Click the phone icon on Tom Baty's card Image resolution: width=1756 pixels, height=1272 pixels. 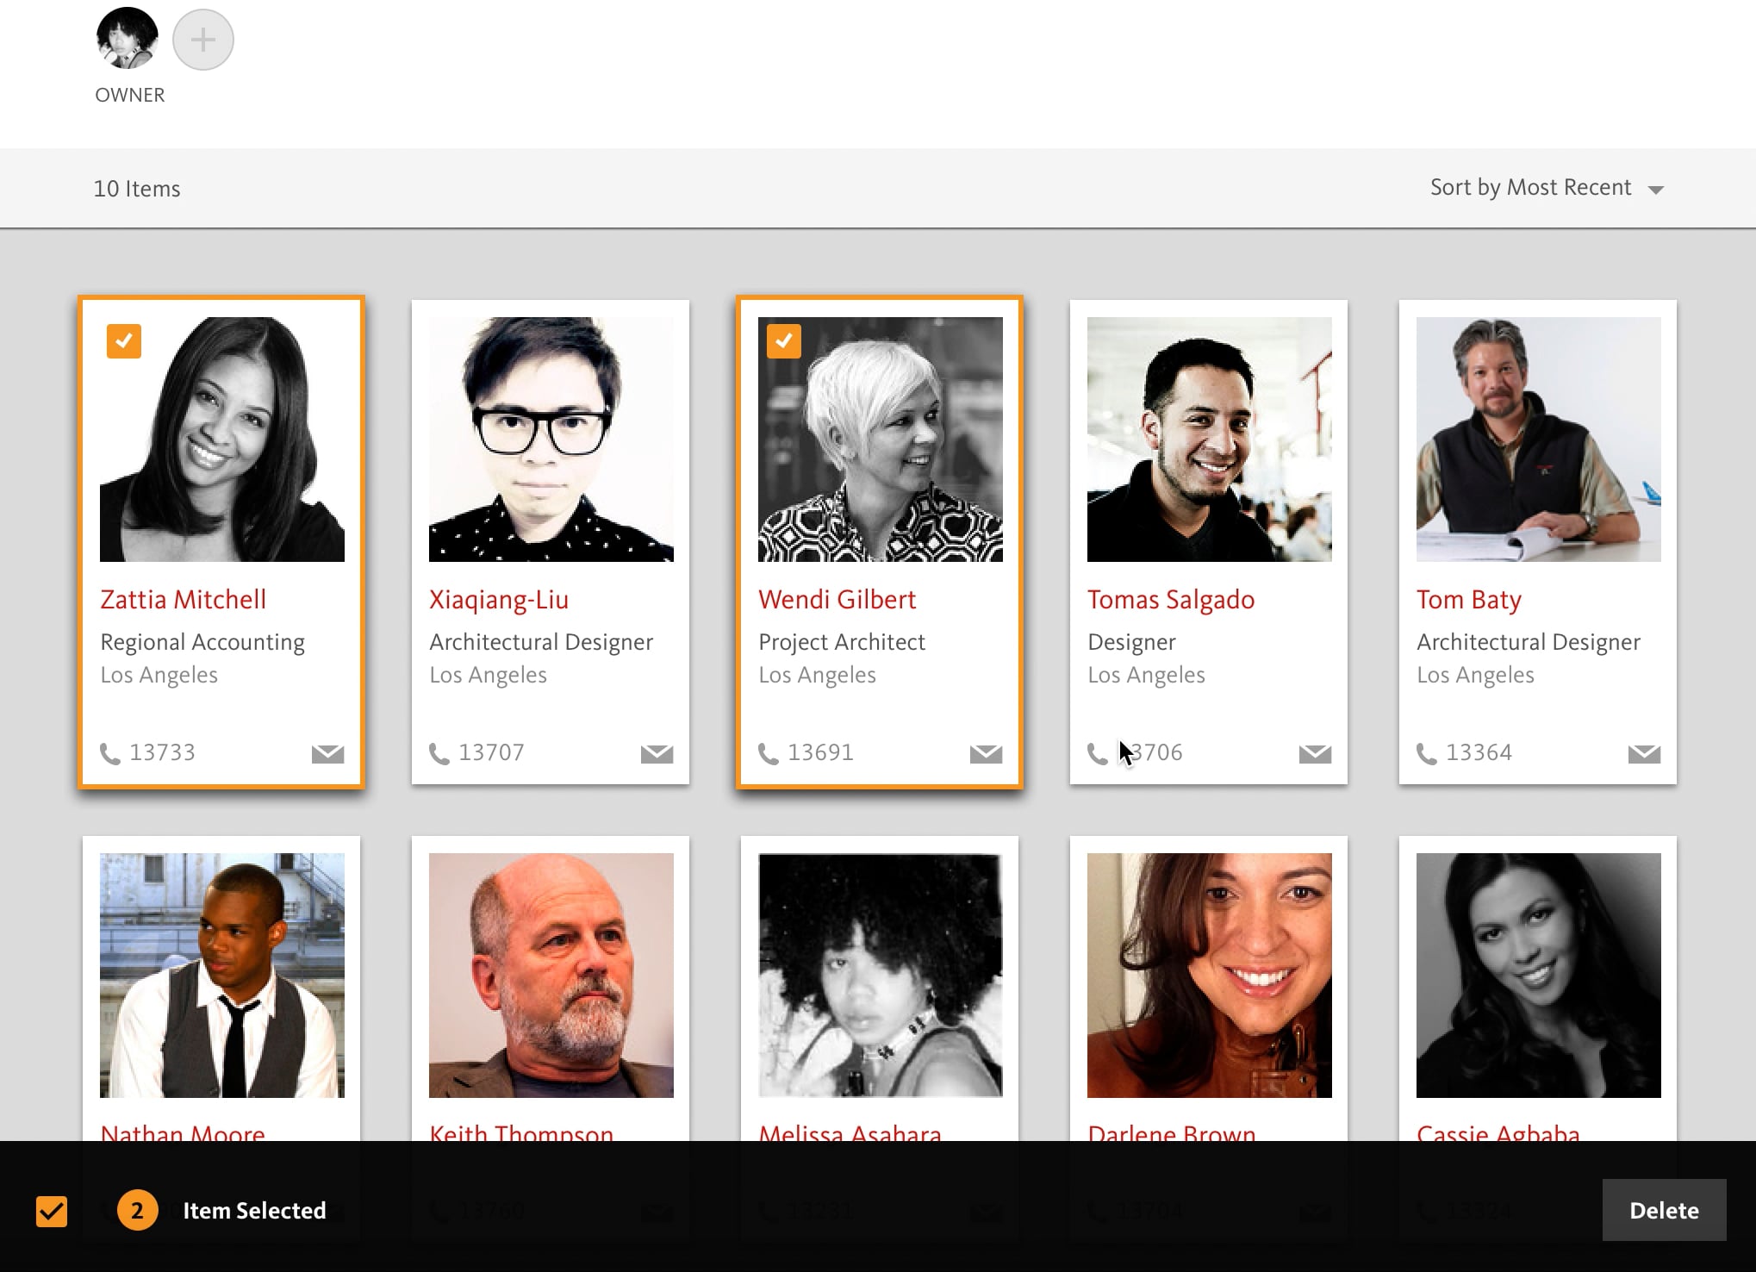[x=1427, y=754]
